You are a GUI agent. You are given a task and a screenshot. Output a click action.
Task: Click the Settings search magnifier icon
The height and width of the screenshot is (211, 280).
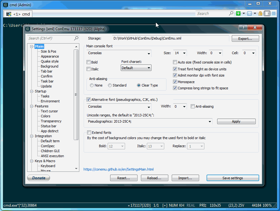click(x=76, y=38)
